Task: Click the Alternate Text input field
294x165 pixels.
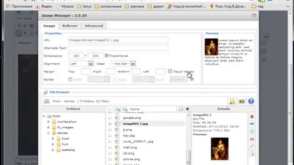Action: [x=118, y=48]
